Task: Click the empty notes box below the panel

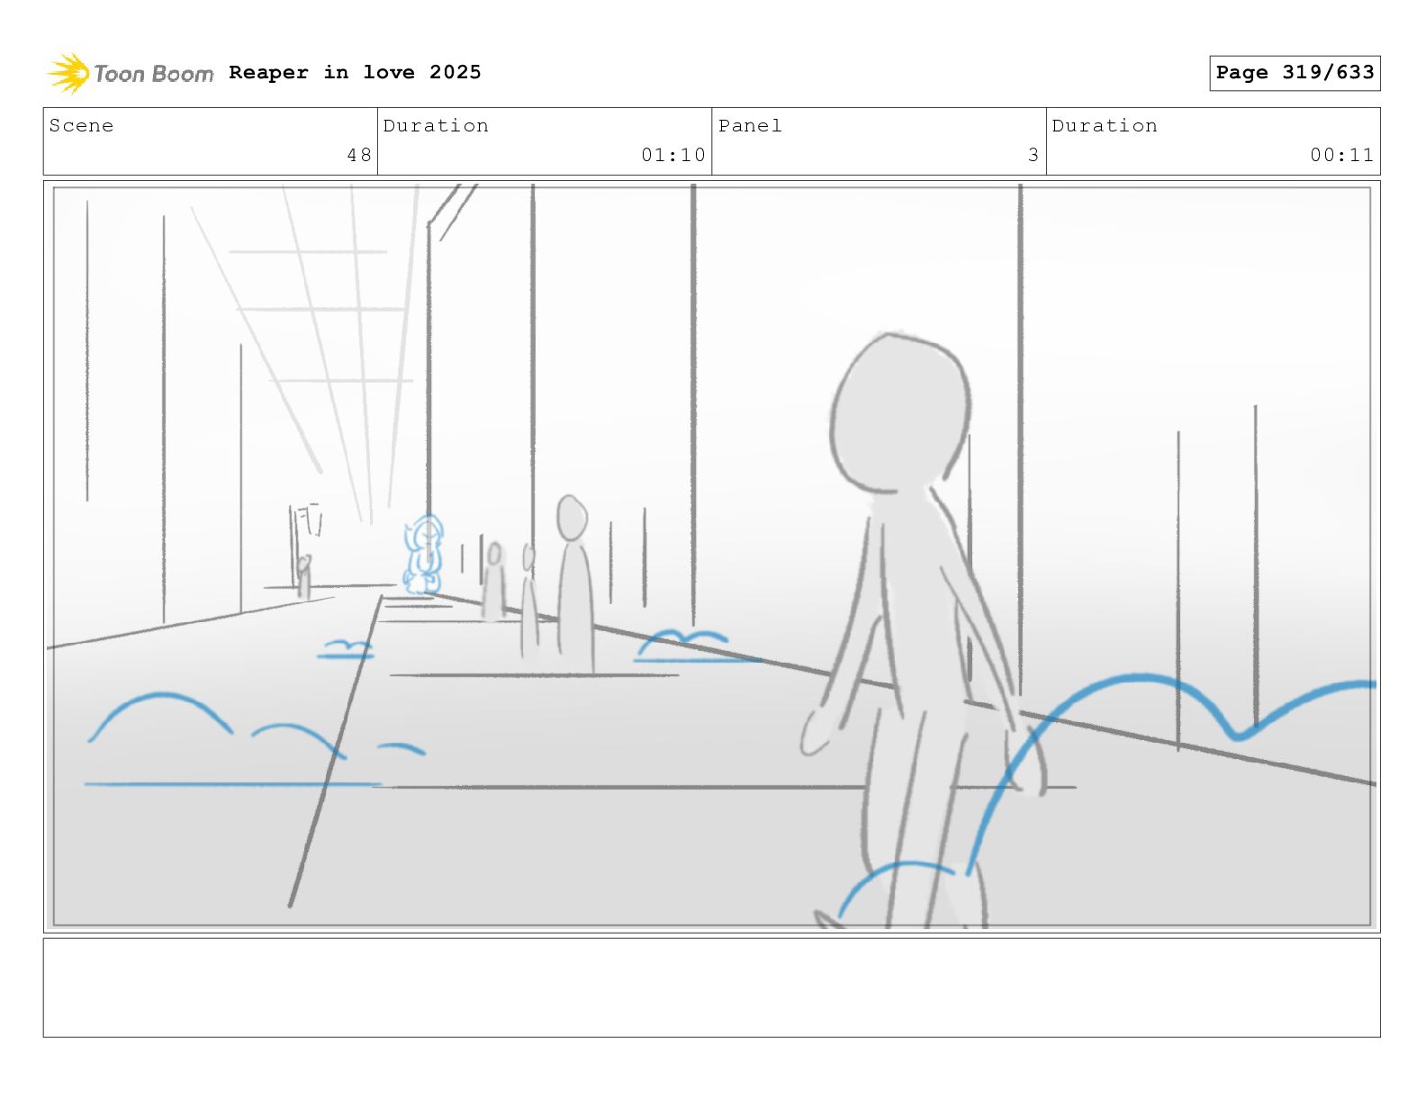Action: pyautogui.click(x=711, y=988)
